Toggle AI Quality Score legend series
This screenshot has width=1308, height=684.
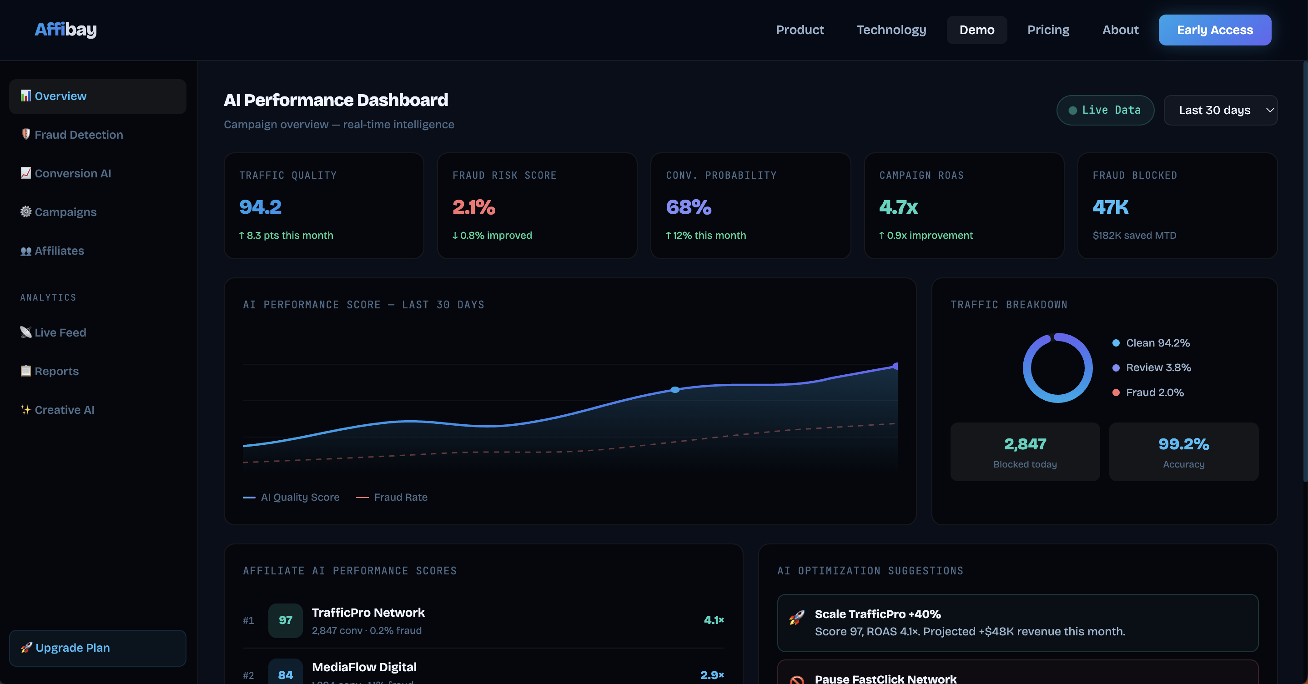(x=292, y=497)
